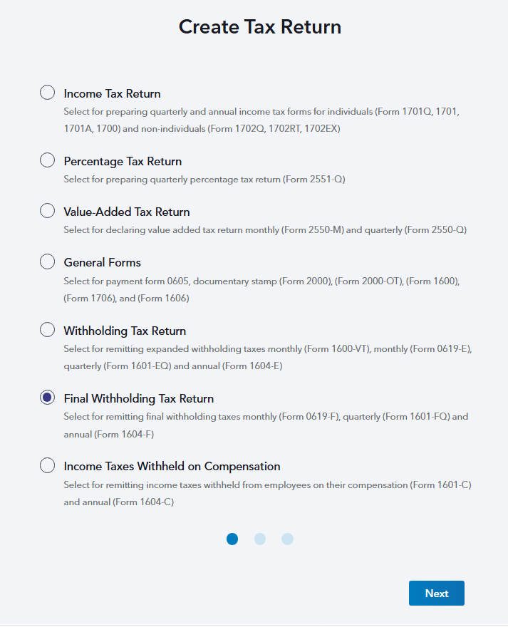Click the first step progress dot

click(232, 539)
